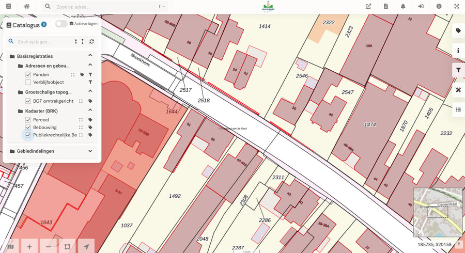The width and height of the screenshot is (465, 253).
Task: Open the home view icon
Action: click(x=27, y=6)
